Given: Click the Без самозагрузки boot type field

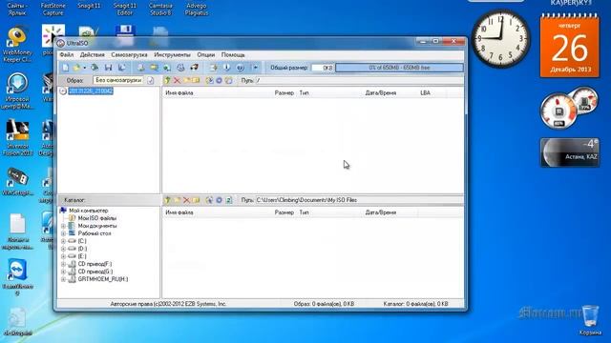Looking at the screenshot, I should pos(118,80).
